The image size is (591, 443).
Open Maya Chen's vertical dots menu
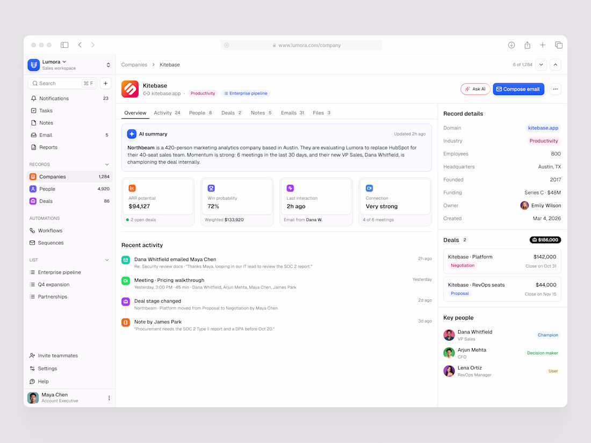109,398
